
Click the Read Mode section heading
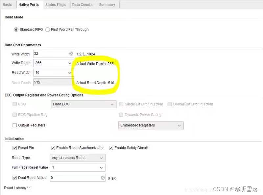point(14,17)
